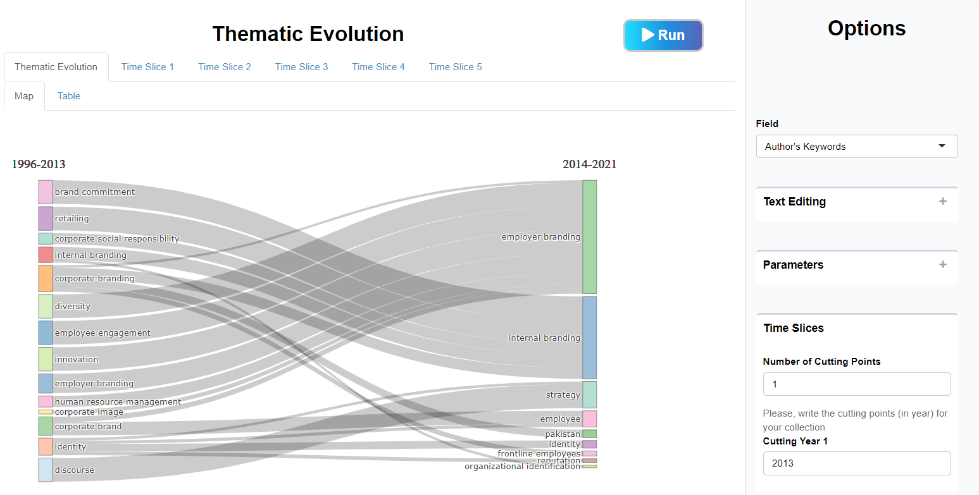Open the Field dropdown showing Author's Keywords
Screen dimensions: 979x495
pyautogui.click(x=857, y=146)
